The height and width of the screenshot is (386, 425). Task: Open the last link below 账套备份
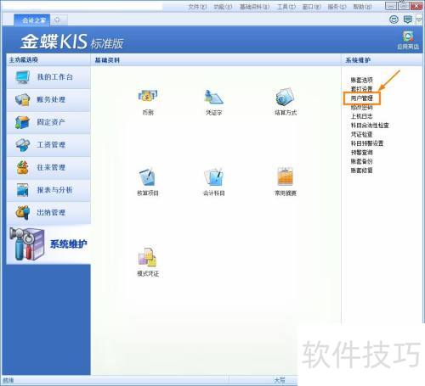(361, 171)
